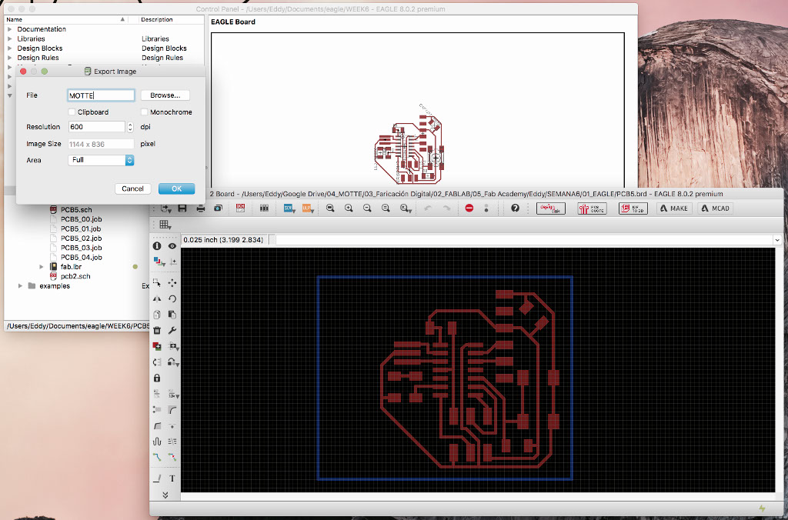Expand the fab.lbr library node
788x520 pixels.
click(42, 267)
